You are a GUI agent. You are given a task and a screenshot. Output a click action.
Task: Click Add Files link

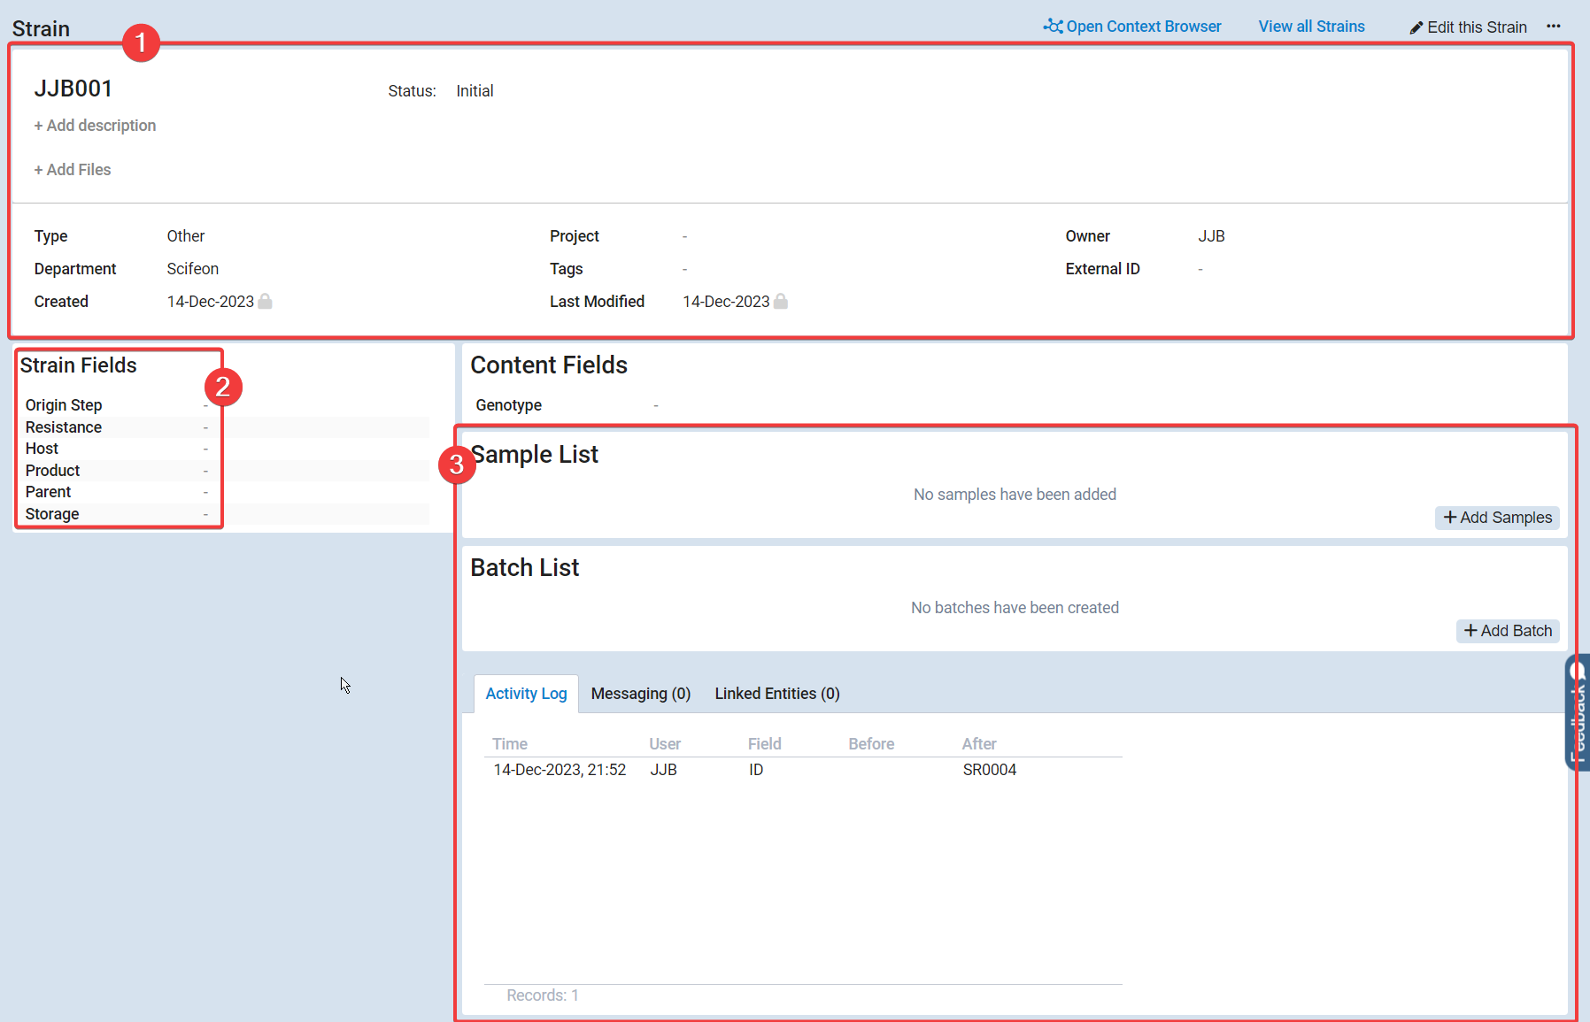click(73, 170)
